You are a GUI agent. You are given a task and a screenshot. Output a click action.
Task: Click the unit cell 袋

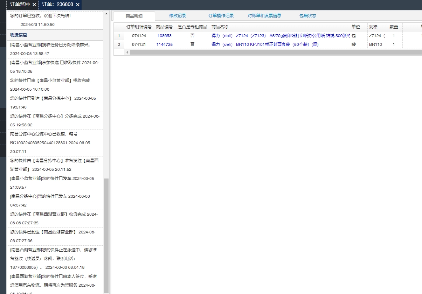point(359,44)
